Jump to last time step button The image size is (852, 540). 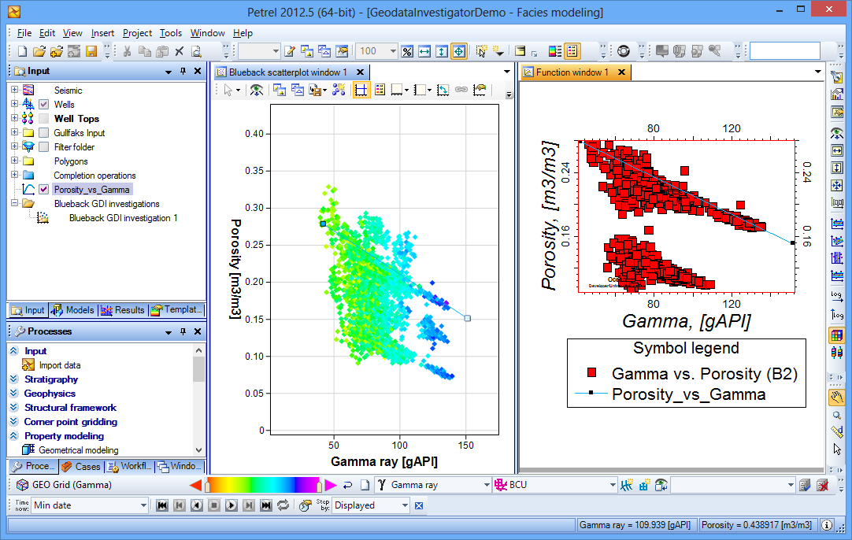(265, 505)
